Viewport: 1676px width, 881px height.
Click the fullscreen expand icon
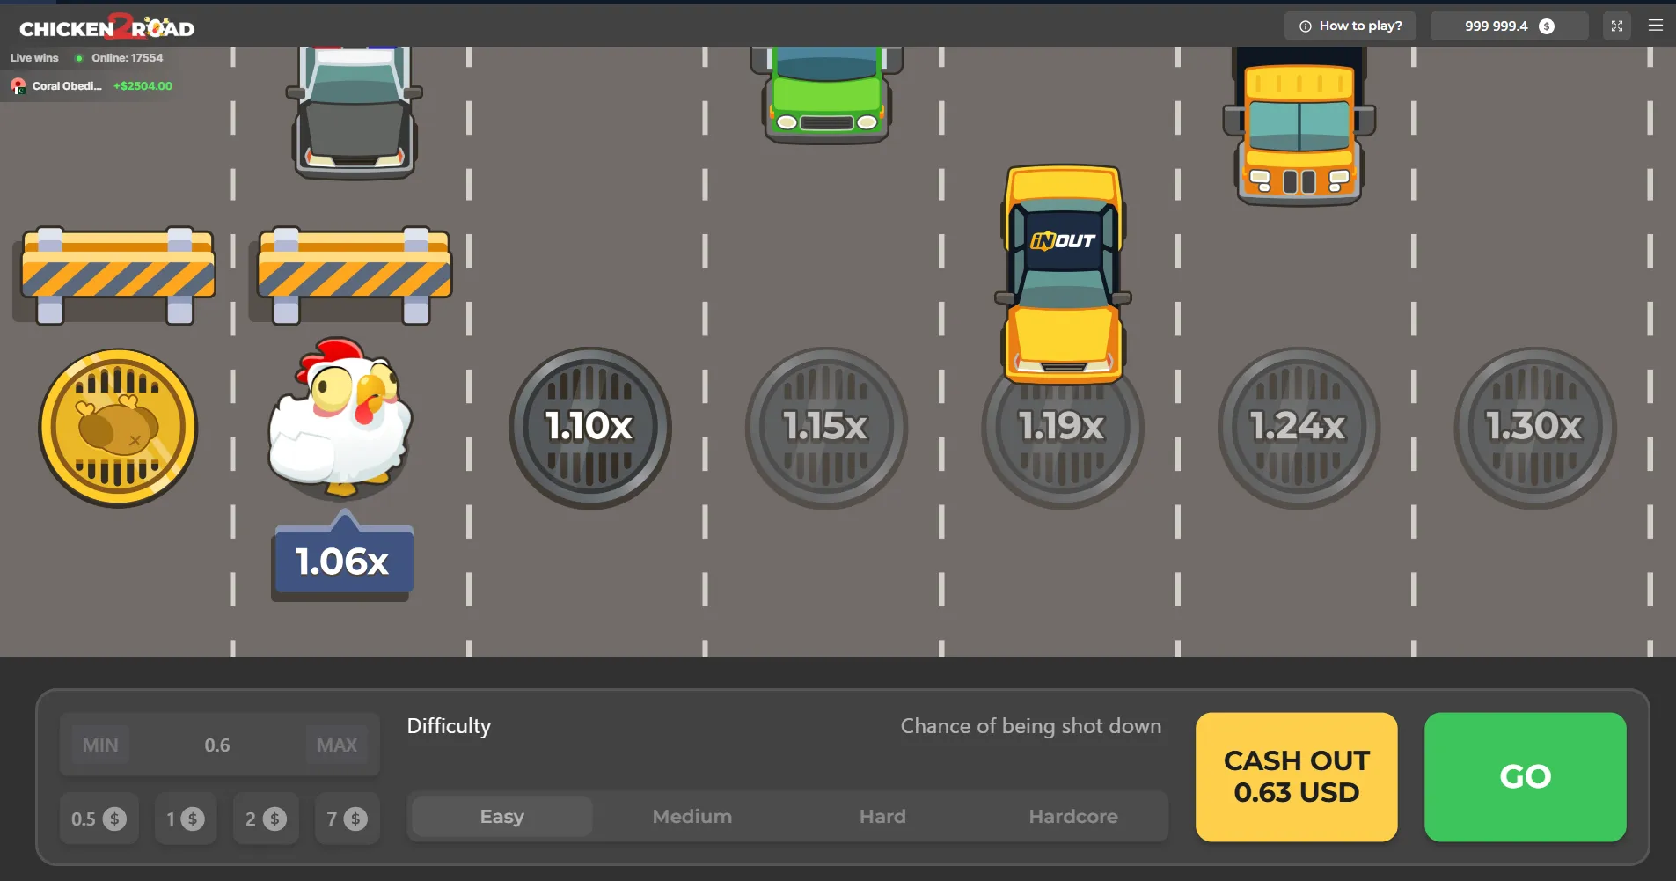1616,26
